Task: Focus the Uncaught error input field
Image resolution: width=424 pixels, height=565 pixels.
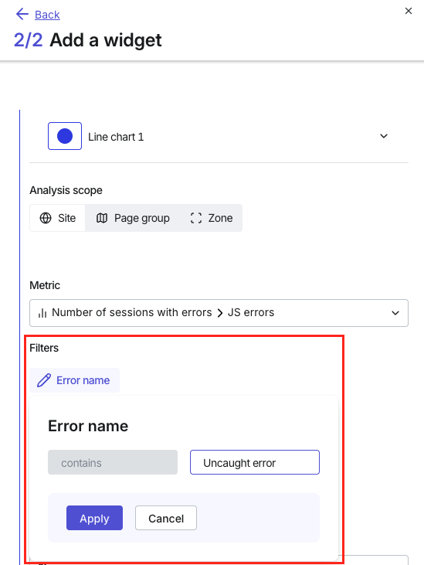Action: pyautogui.click(x=255, y=462)
